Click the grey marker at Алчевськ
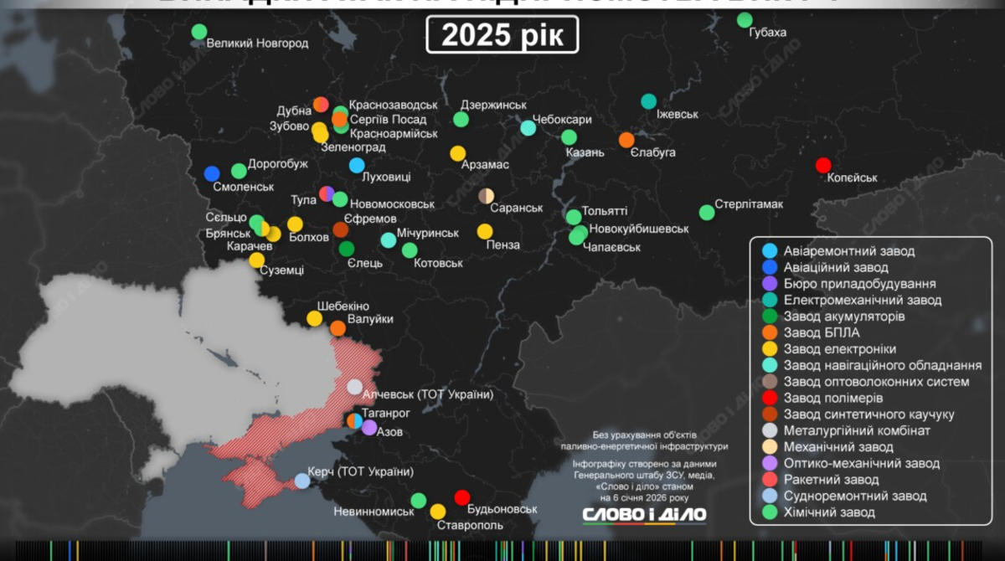 (355, 387)
